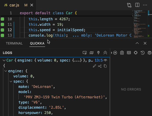152x116 pixels.
Task: Open the editor More Actions menu
Action: point(145,5)
